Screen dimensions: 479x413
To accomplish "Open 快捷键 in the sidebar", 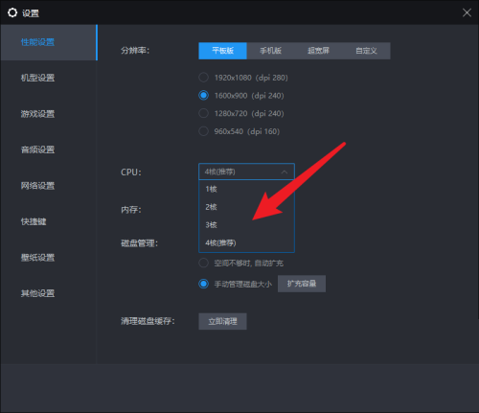I will (34, 221).
